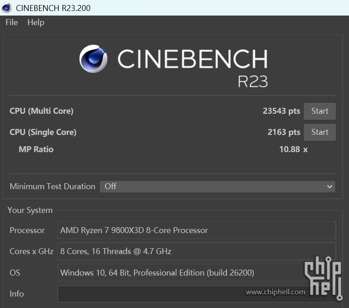This screenshot has height=308, width=349.
Task: Click the chevron arrow on the Off combo box
Action: pyautogui.click(x=330, y=186)
